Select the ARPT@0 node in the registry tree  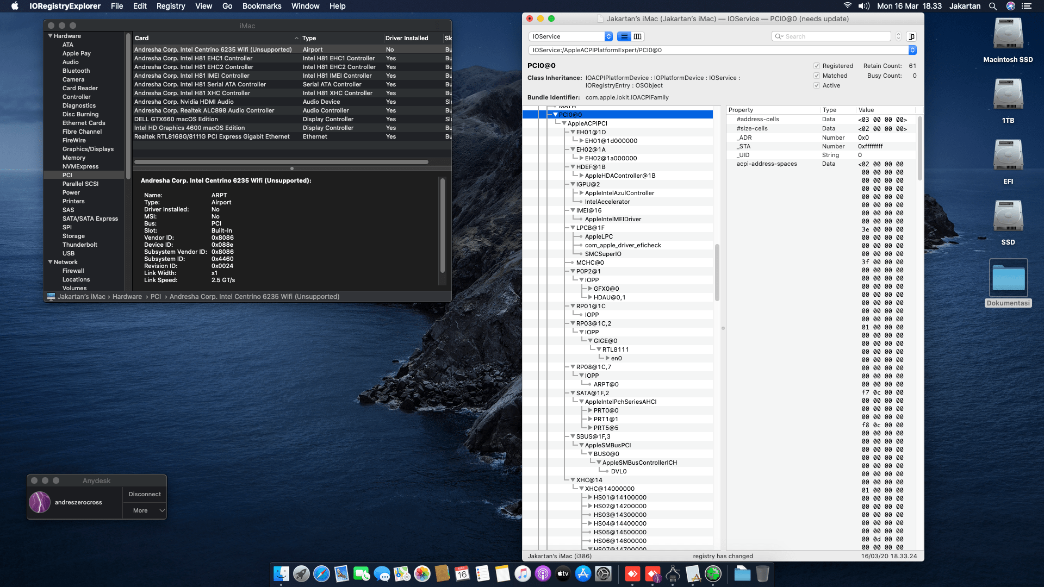[x=606, y=384]
